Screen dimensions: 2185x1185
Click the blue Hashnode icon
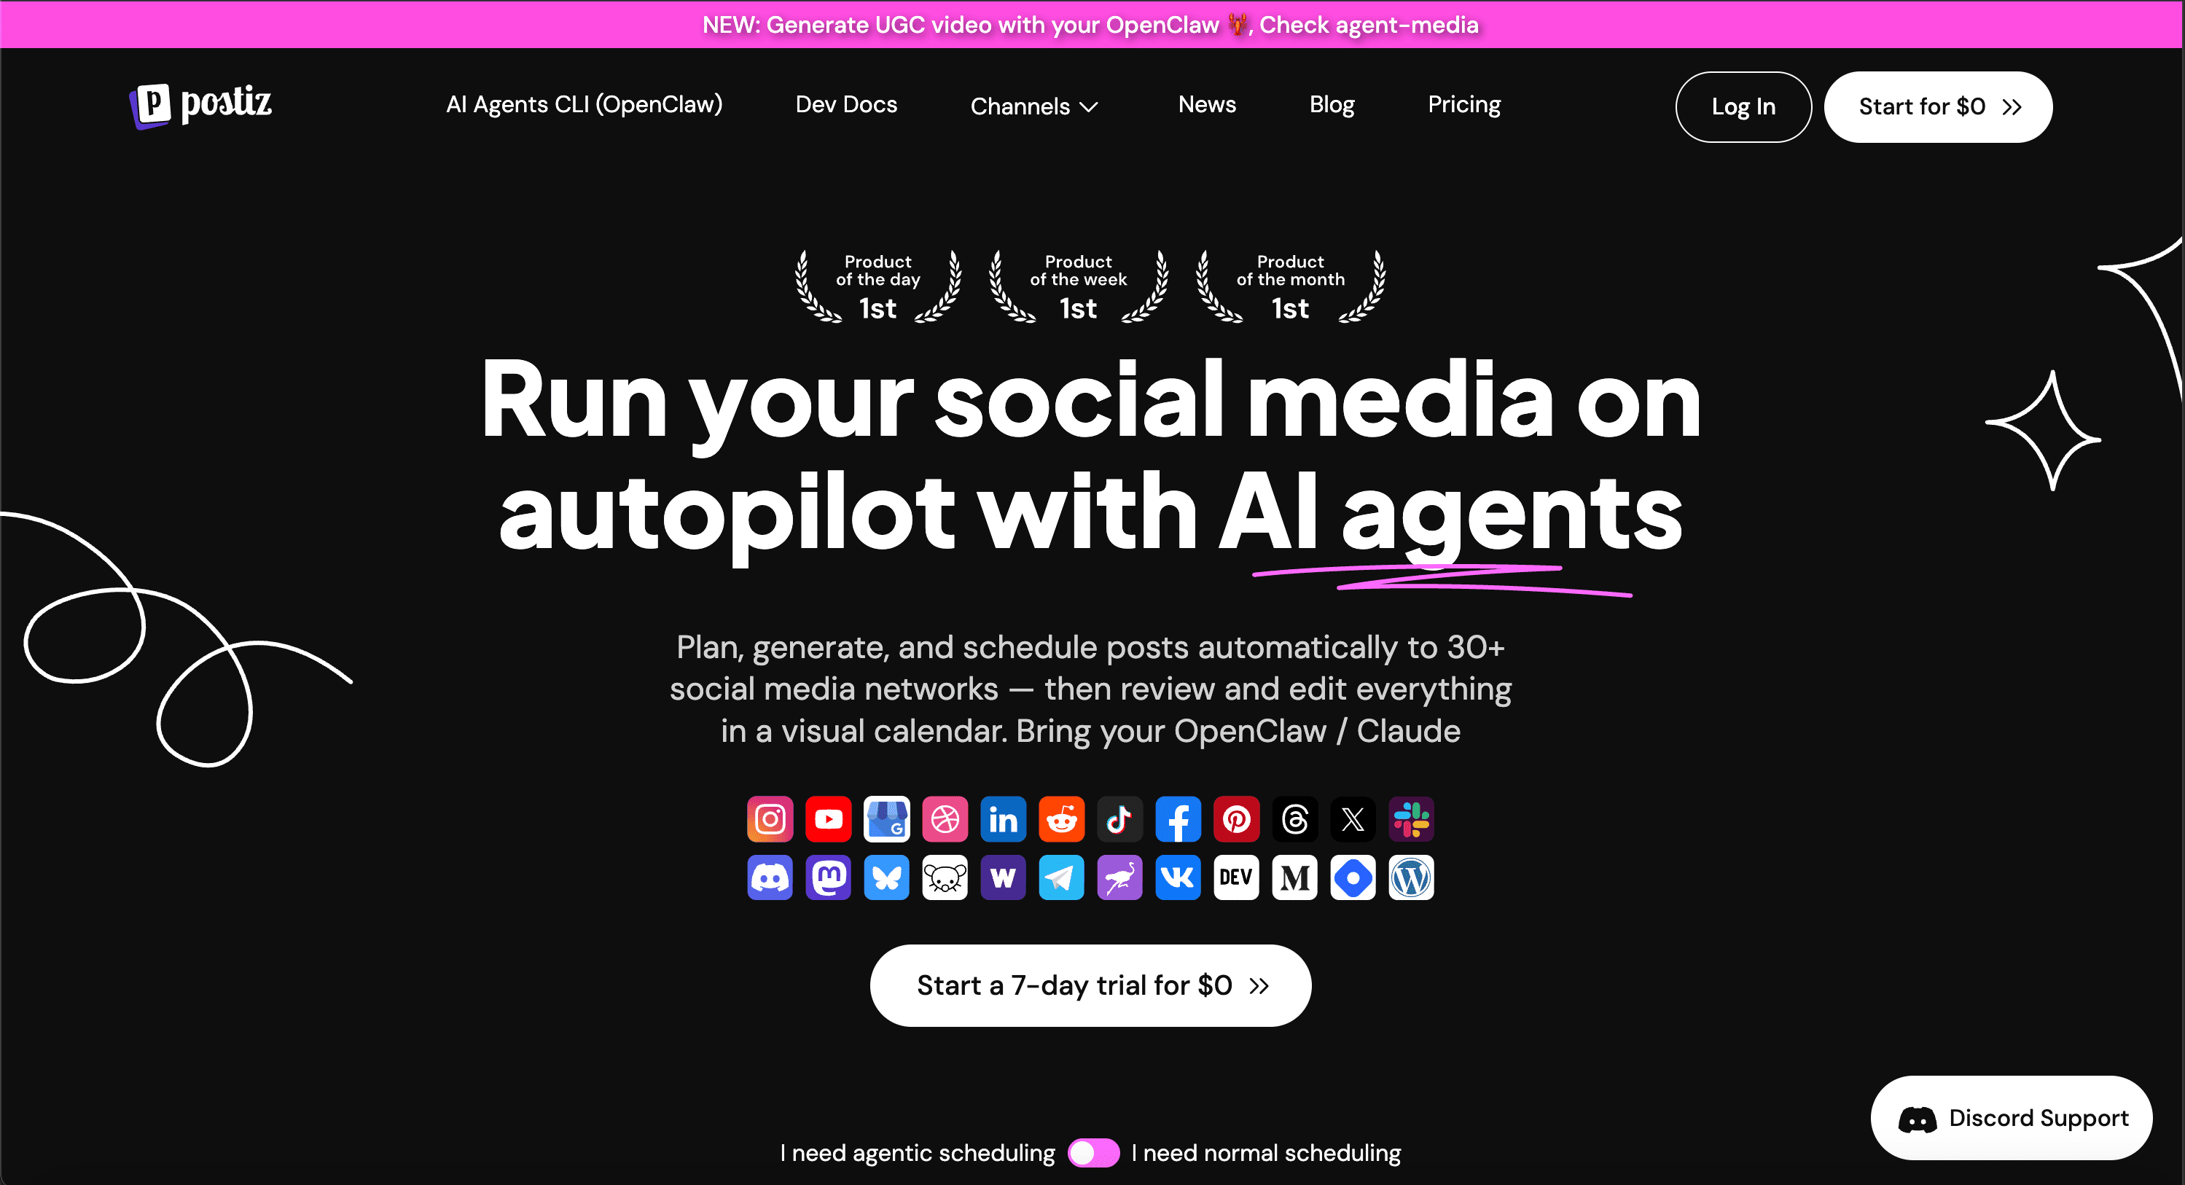pyautogui.click(x=1353, y=877)
